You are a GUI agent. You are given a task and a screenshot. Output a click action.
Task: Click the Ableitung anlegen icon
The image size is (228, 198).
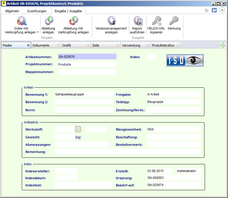coord(48,21)
